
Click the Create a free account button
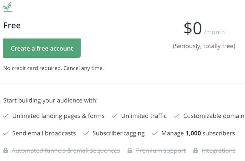coord(42,48)
